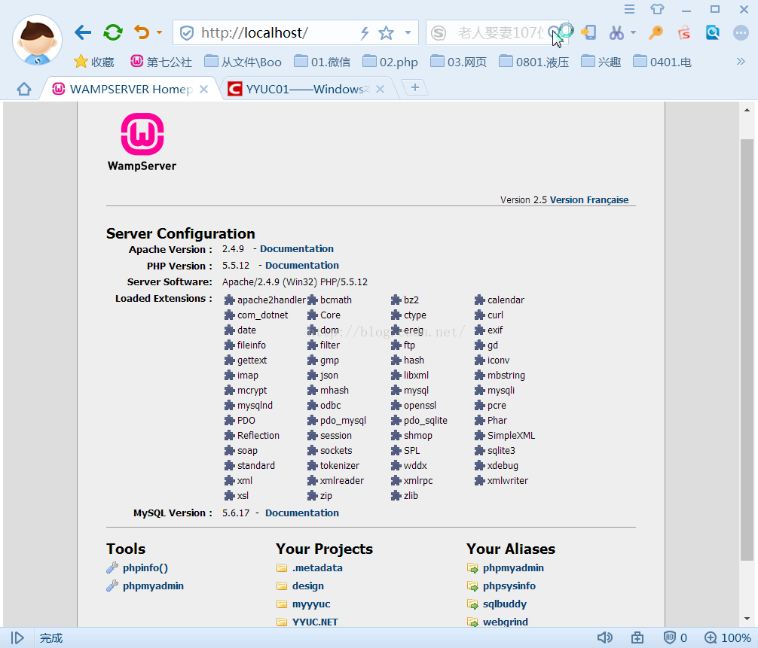
Task: Click the security shield icon in address bar
Action: coord(187,33)
